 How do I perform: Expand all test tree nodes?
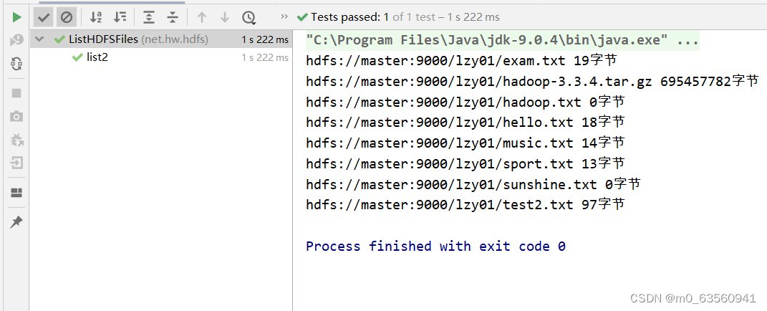tap(149, 17)
